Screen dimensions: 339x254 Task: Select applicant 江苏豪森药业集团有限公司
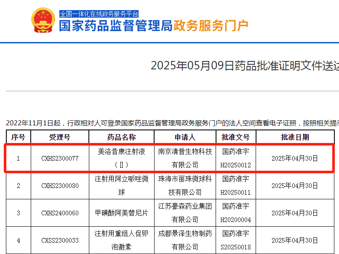click(185, 213)
